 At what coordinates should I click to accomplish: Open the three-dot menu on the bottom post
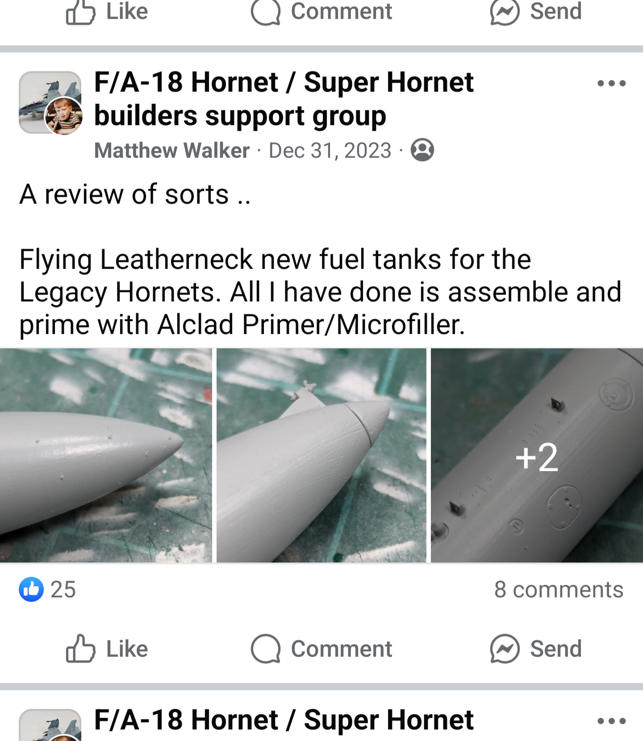(x=611, y=721)
